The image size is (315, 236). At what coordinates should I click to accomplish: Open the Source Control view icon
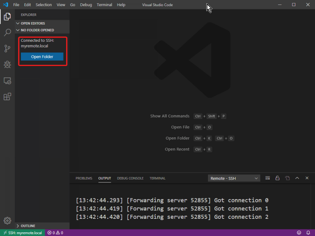(x=7, y=49)
